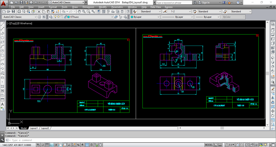The width and height of the screenshot is (276, 147).
Task: Switch to the Layout1 tab
Action: [x=34, y=128]
